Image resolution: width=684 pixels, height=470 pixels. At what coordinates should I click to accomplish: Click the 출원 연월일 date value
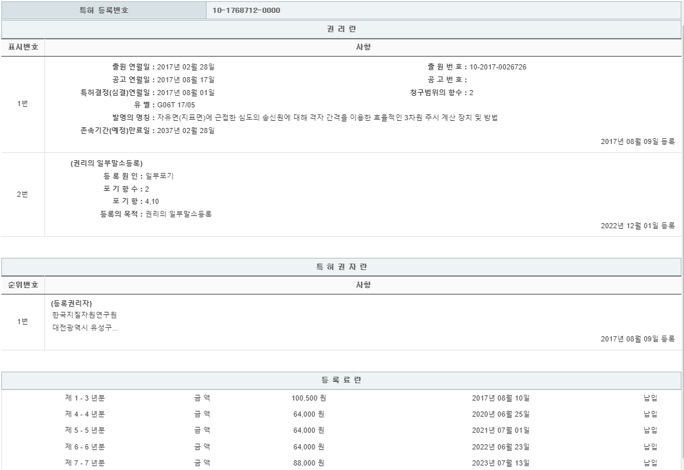(x=185, y=67)
